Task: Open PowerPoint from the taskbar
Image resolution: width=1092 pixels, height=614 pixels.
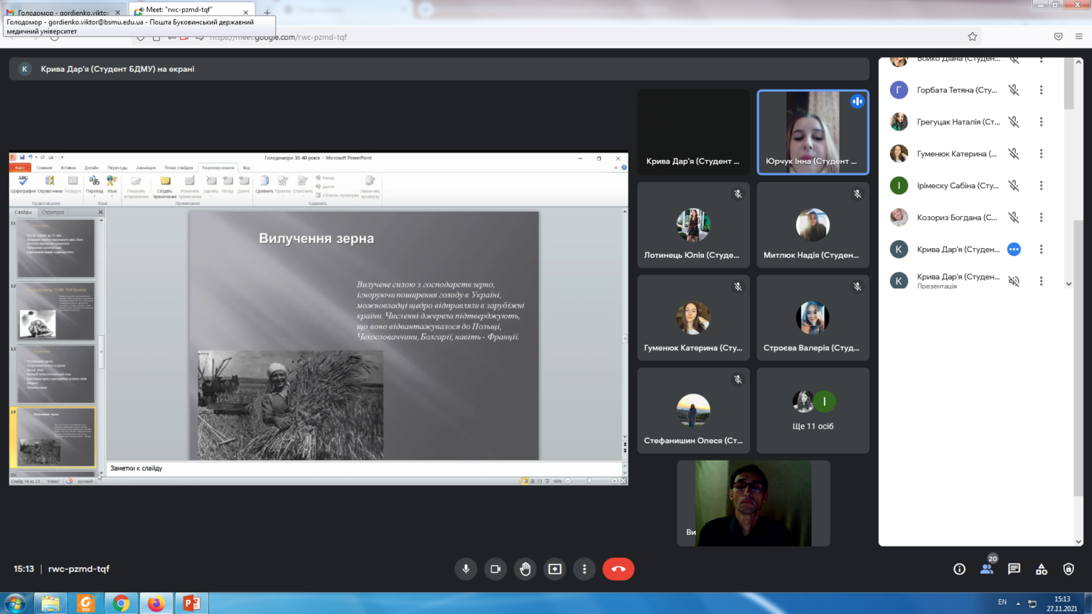Action: point(191,603)
